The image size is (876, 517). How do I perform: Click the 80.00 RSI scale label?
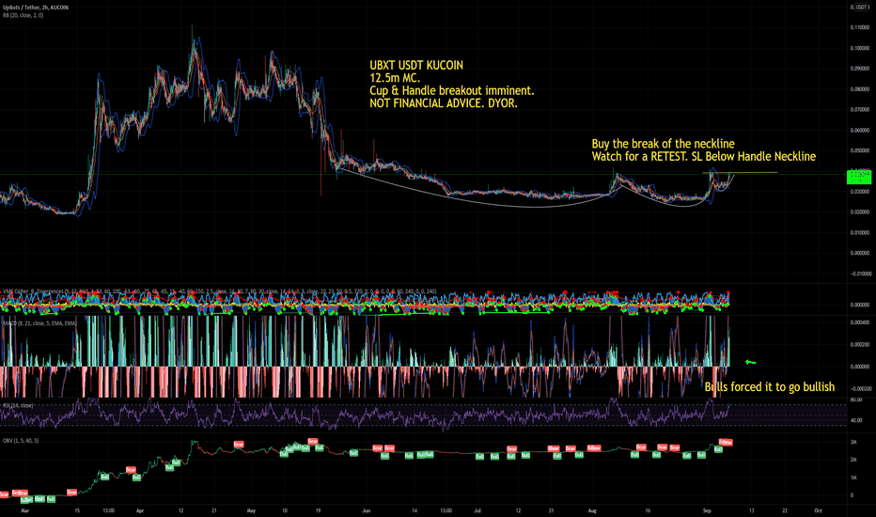(856, 399)
